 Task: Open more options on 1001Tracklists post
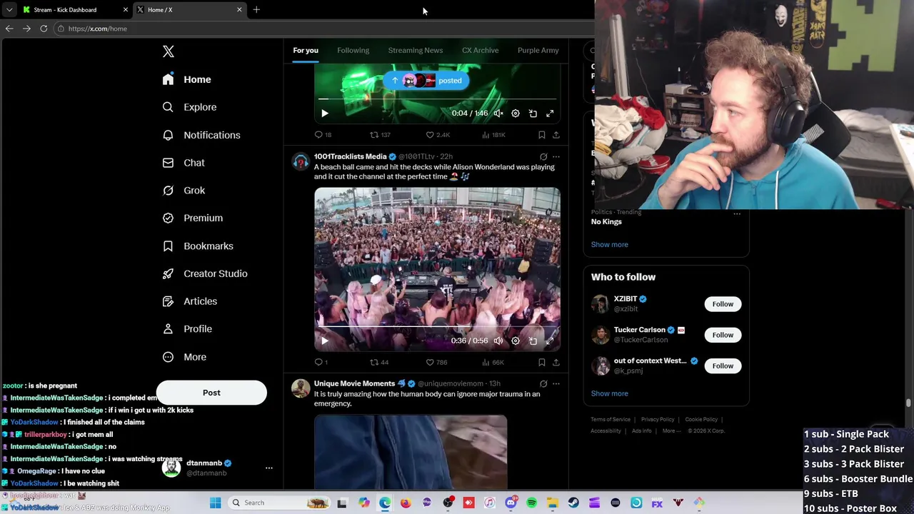click(556, 156)
